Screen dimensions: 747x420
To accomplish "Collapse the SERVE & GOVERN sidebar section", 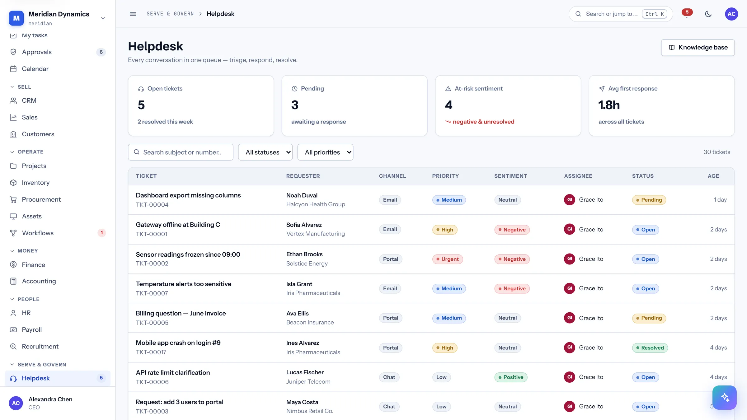I will [38, 365].
